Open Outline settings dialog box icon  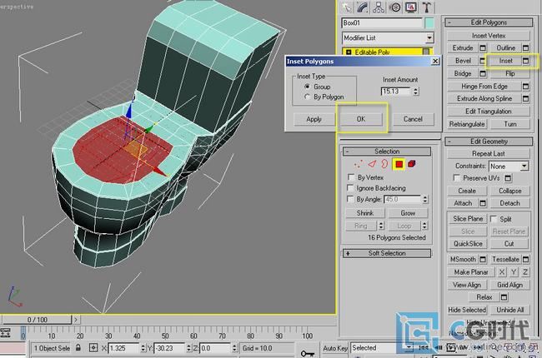526,48
